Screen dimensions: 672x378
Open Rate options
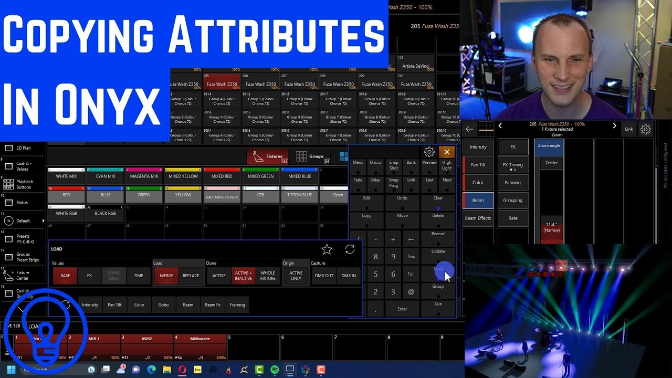513,218
